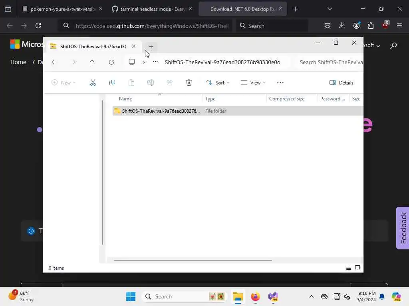Screen dimensions: 409x306
Task: Click the Delete trash icon in Explorer
Action: tap(189, 83)
